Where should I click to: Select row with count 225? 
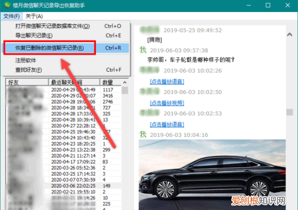64,204
